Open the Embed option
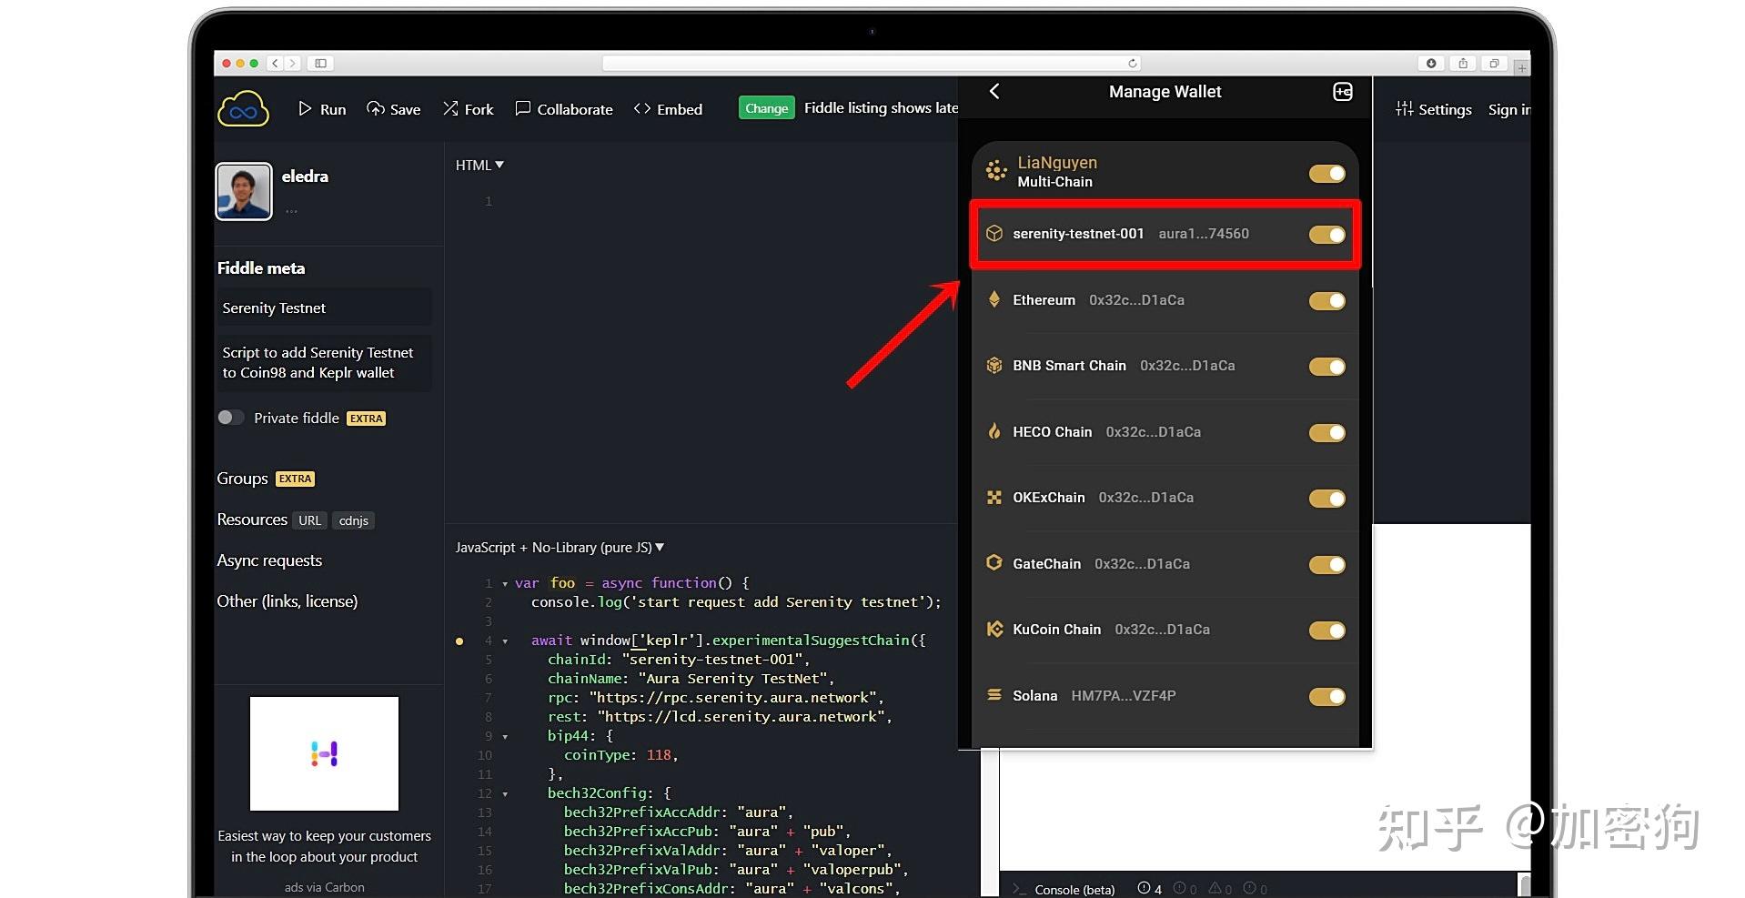This screenshot has height=898, width=1745. click(668, 109)
